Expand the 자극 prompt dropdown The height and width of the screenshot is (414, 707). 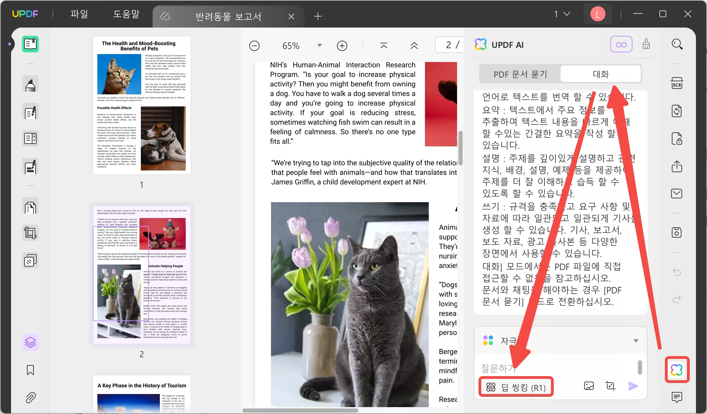tap(636, 341)
